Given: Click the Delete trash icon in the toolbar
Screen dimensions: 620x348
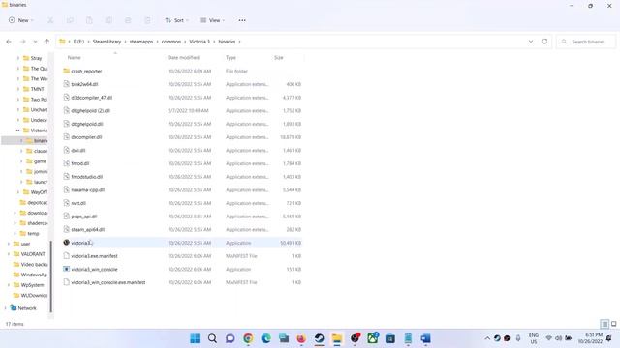Looking at the screenshot, I should pos(147,20).
